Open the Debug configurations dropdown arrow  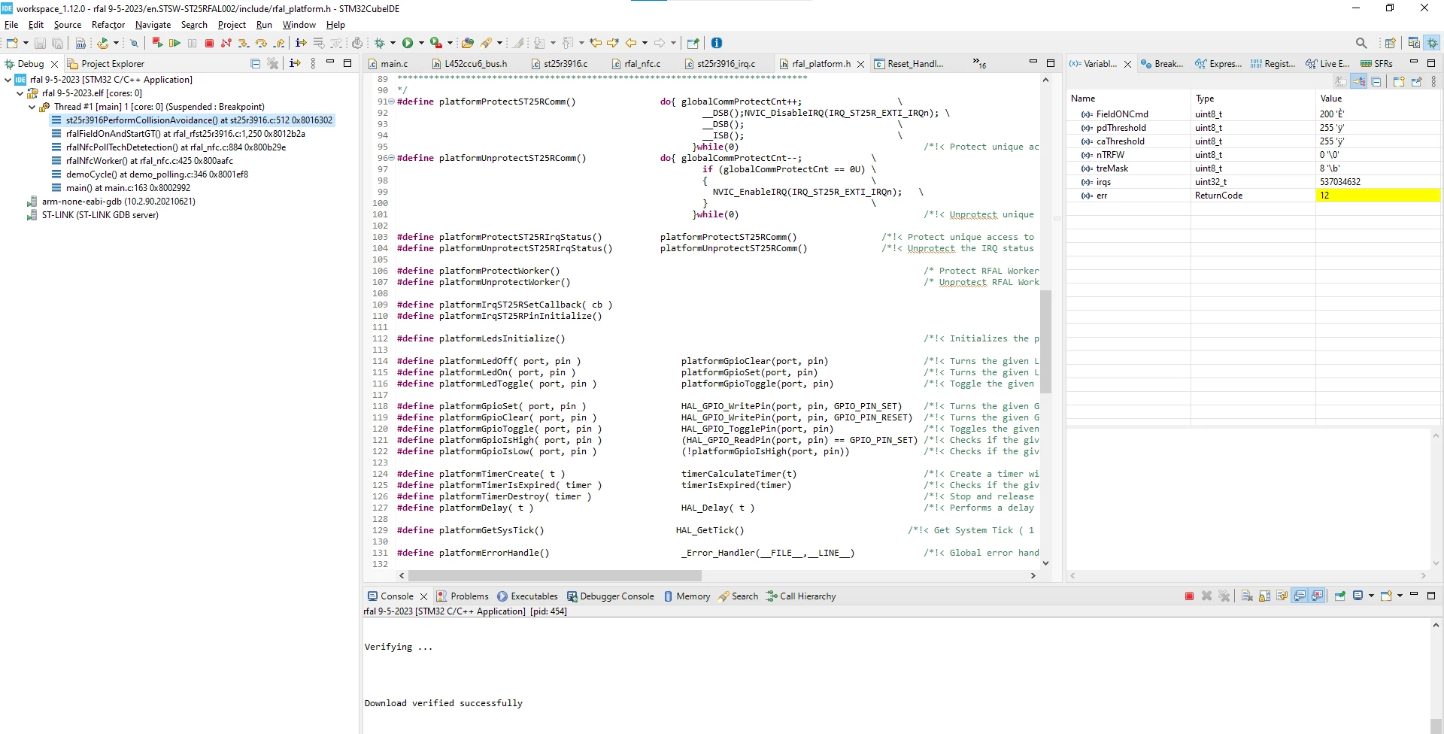click(393, 43)
